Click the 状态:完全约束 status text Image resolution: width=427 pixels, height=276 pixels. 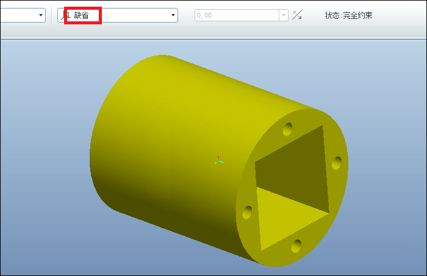348,15
